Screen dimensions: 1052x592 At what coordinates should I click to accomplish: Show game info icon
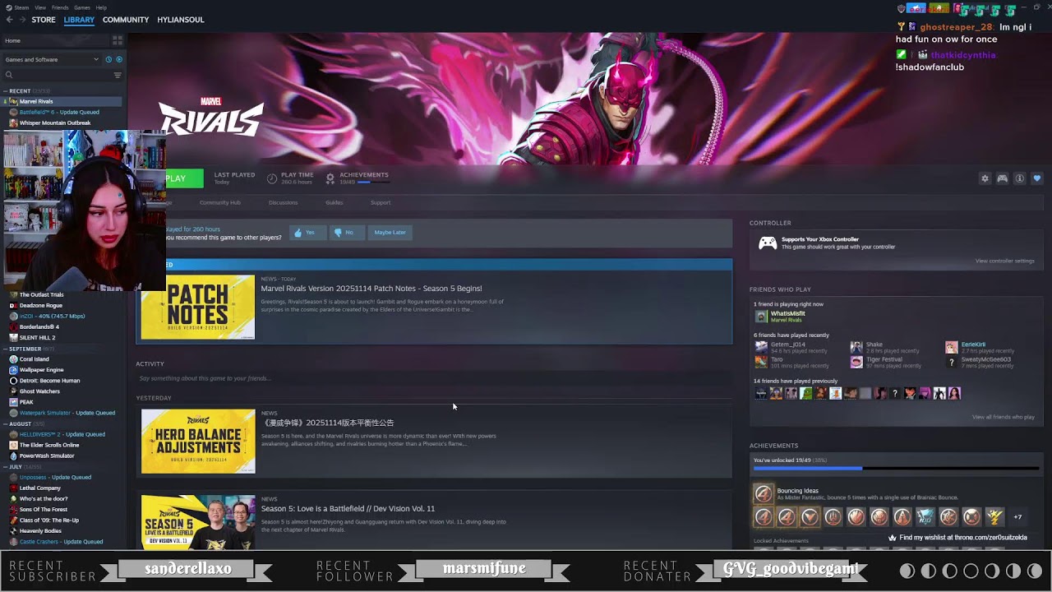tap(1020, 178)
